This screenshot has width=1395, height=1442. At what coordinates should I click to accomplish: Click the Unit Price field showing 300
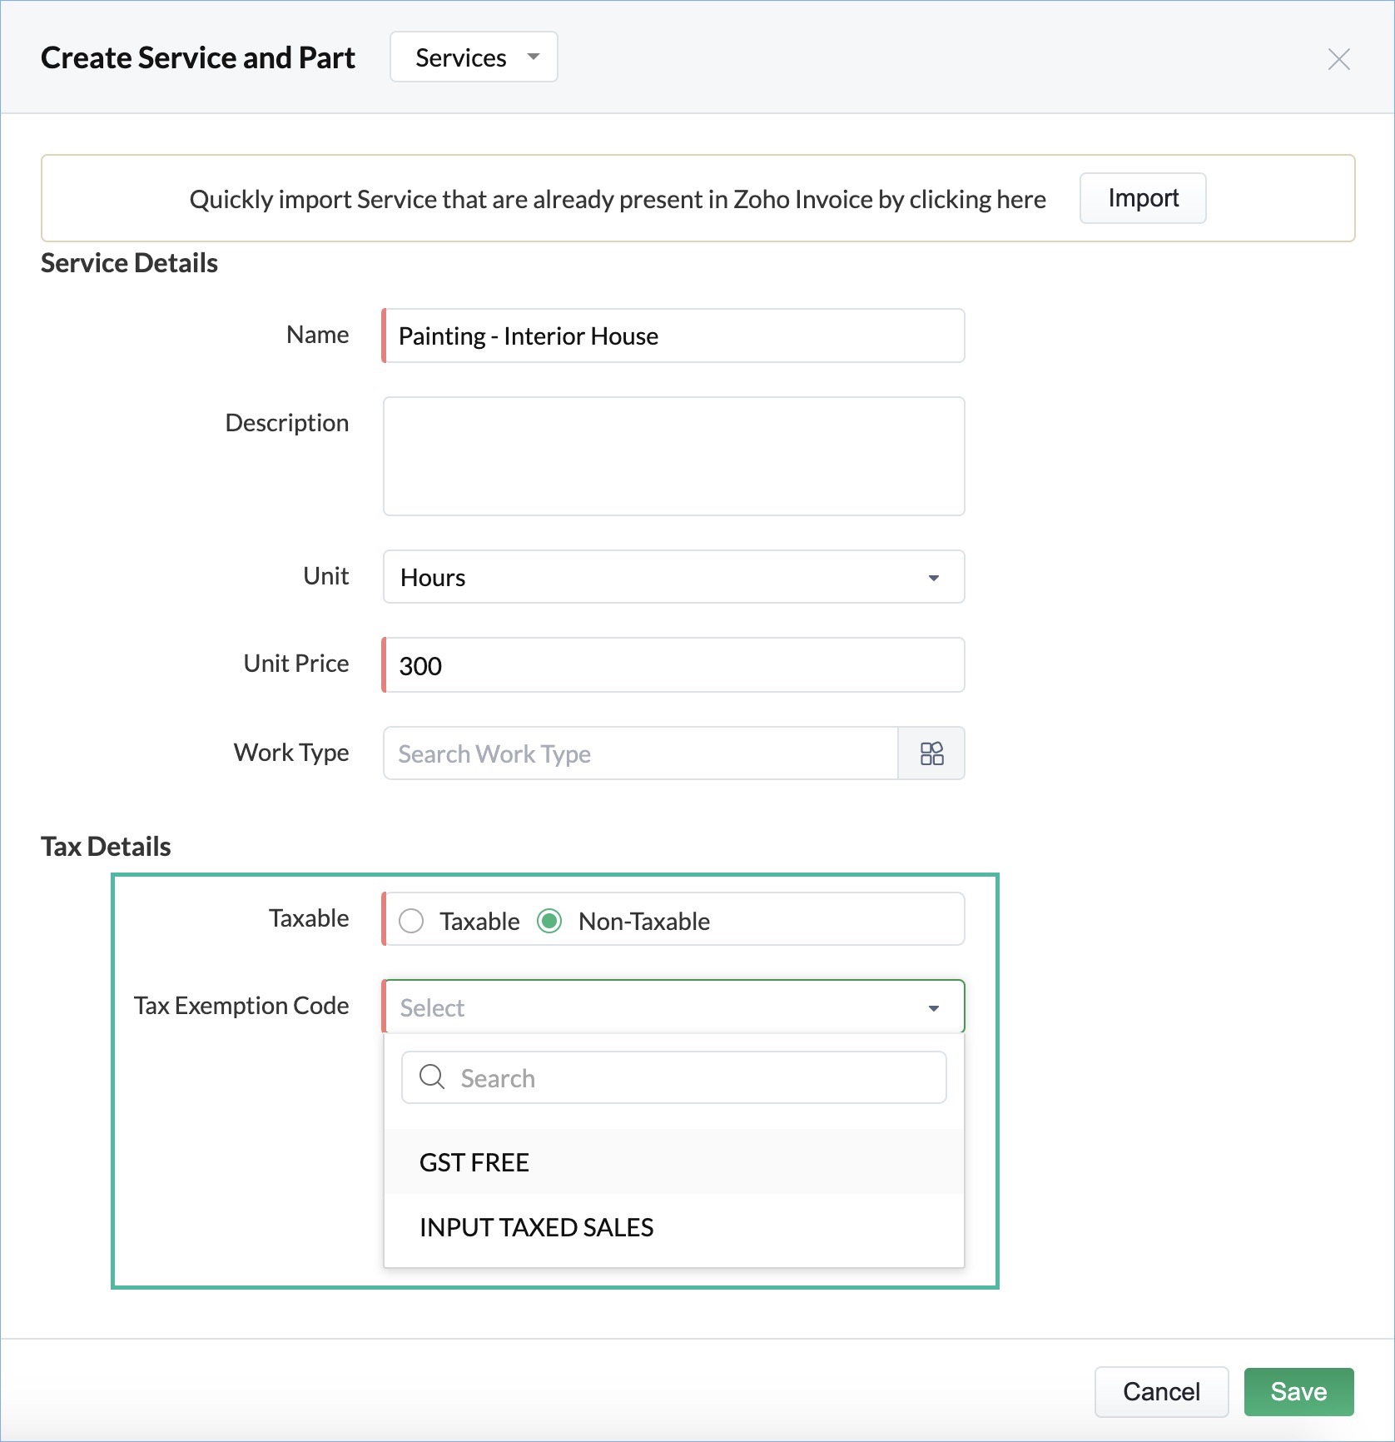[x=673, y=665]
